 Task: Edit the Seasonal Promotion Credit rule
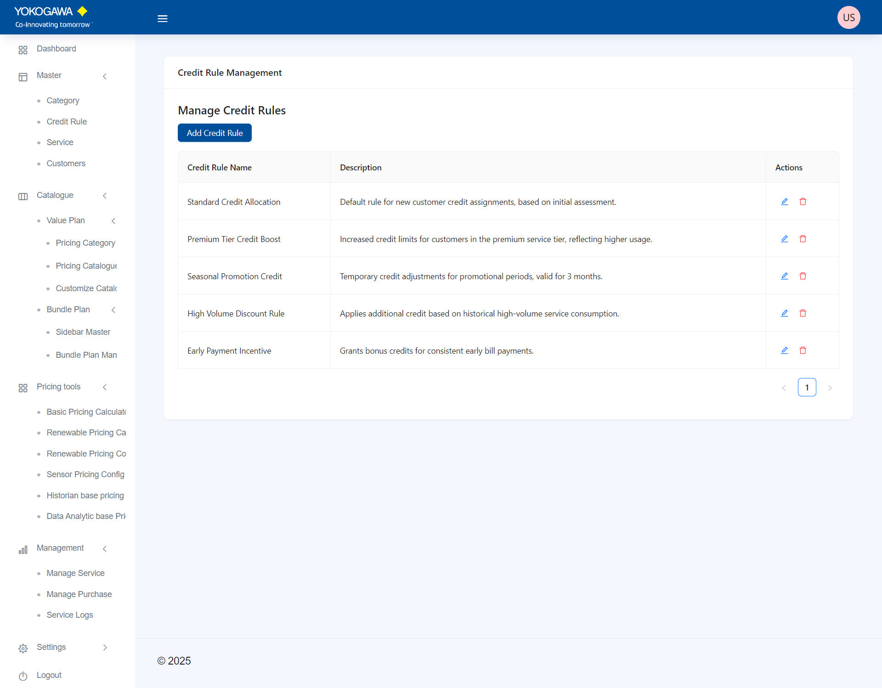pyautogui.click(x=784, y=276)
